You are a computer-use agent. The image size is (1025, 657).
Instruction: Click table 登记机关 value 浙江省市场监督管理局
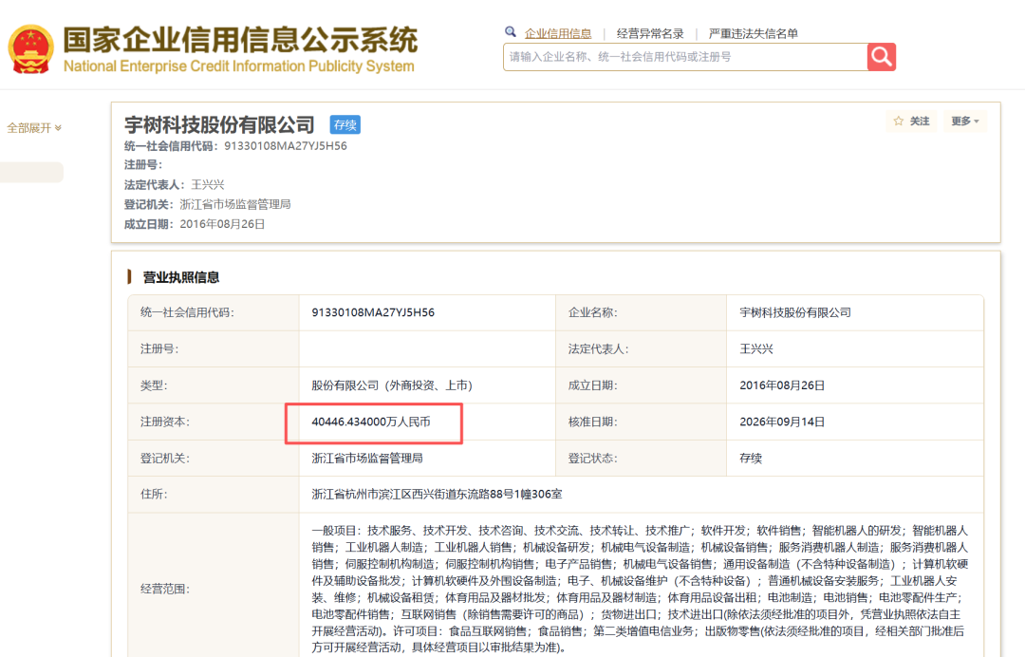[x=367, y=459]
